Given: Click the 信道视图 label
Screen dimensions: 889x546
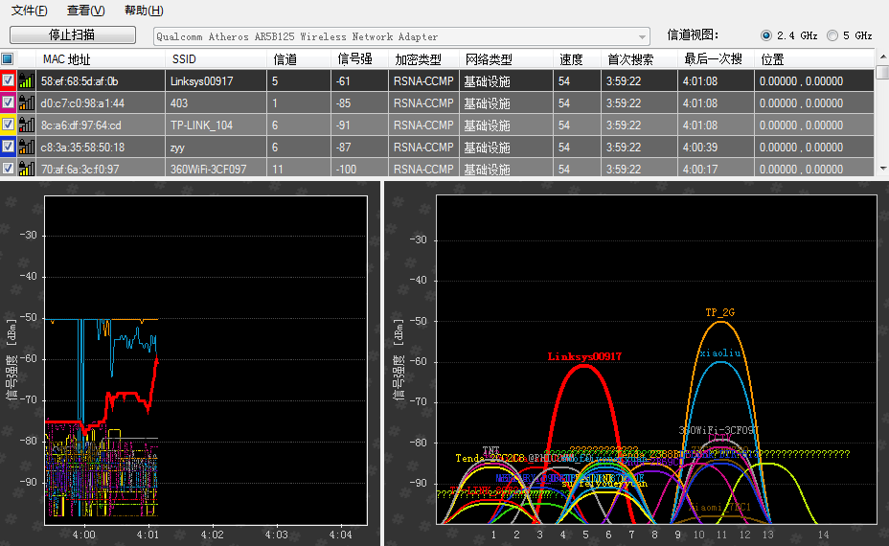Looking at the screenshot, I should [x=693, y=35].
